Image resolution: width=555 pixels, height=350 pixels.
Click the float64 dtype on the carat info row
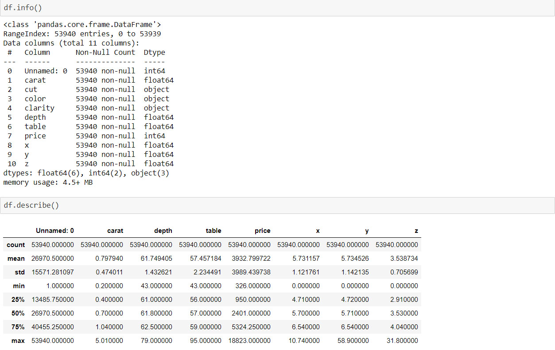[x=159, y=80]
